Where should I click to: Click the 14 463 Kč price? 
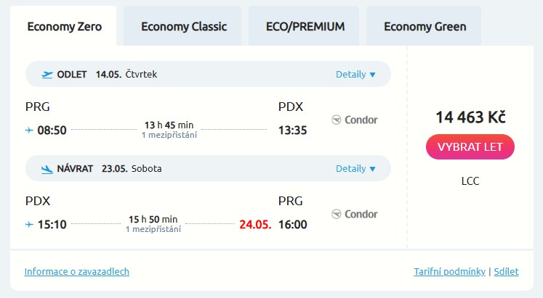click(x=470, y=117)
